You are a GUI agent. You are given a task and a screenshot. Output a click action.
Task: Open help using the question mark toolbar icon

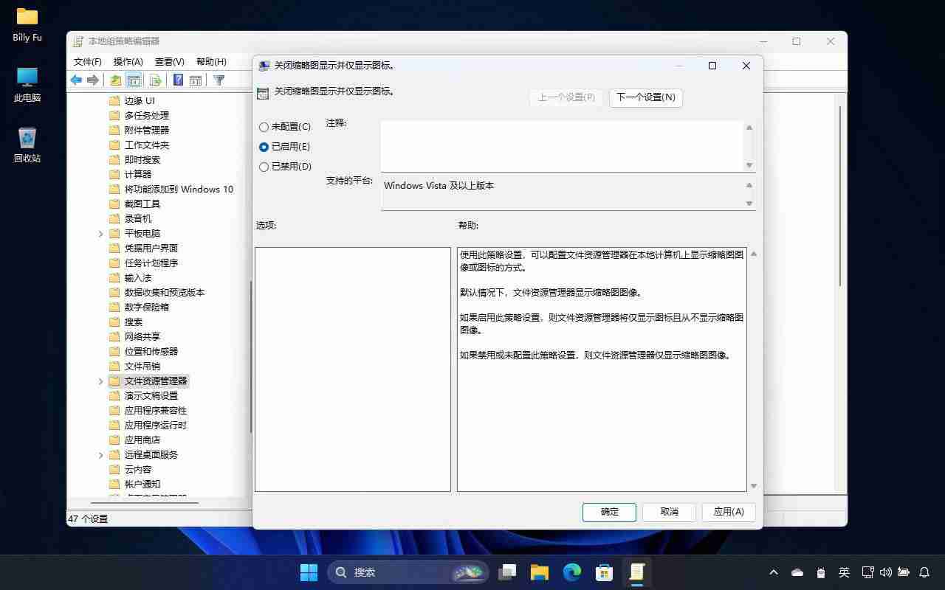pos(177,80)
